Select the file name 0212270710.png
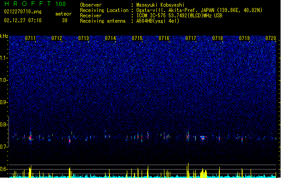The width and height of the screenshot is (281, 178). [23, 12]
